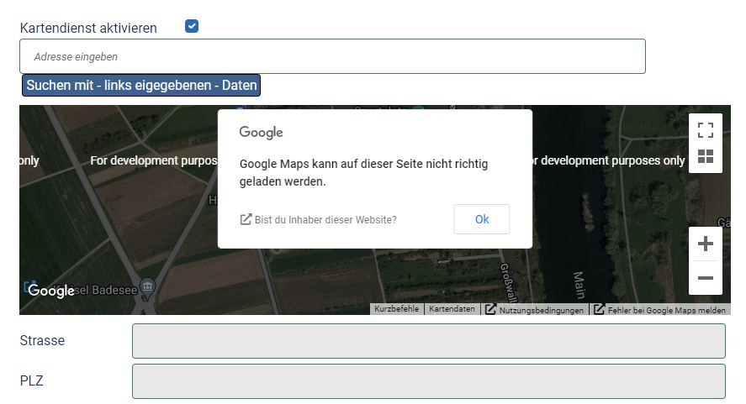This screenshot has height=404, width=746.
Task: Click Suchen mit links eigegebenen Daten button
Action: click(x=141, y=85)
